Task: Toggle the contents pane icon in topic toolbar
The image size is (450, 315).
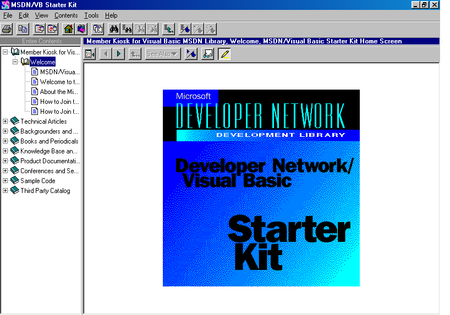Action: [x=90, y=54]
